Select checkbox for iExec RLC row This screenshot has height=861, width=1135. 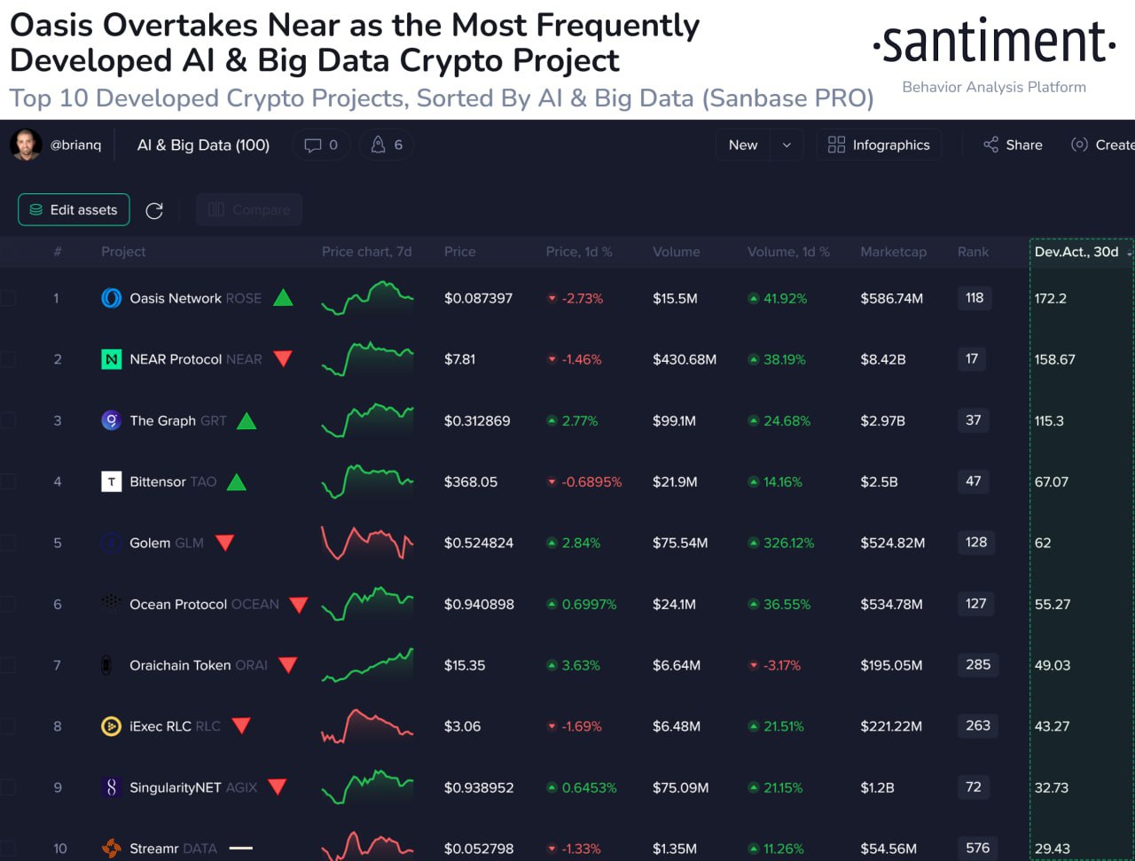pos(8,726)
